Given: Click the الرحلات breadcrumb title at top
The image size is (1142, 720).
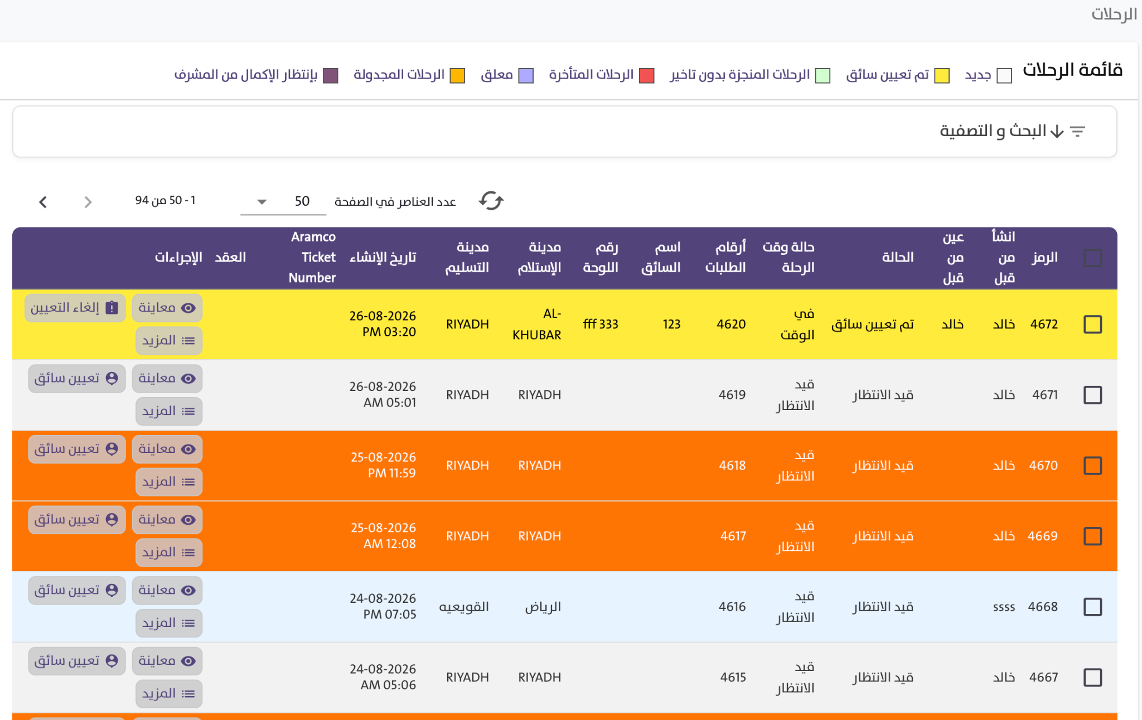Looking at the screenshot, I should pyautogui.click(x=1114, y=14).
